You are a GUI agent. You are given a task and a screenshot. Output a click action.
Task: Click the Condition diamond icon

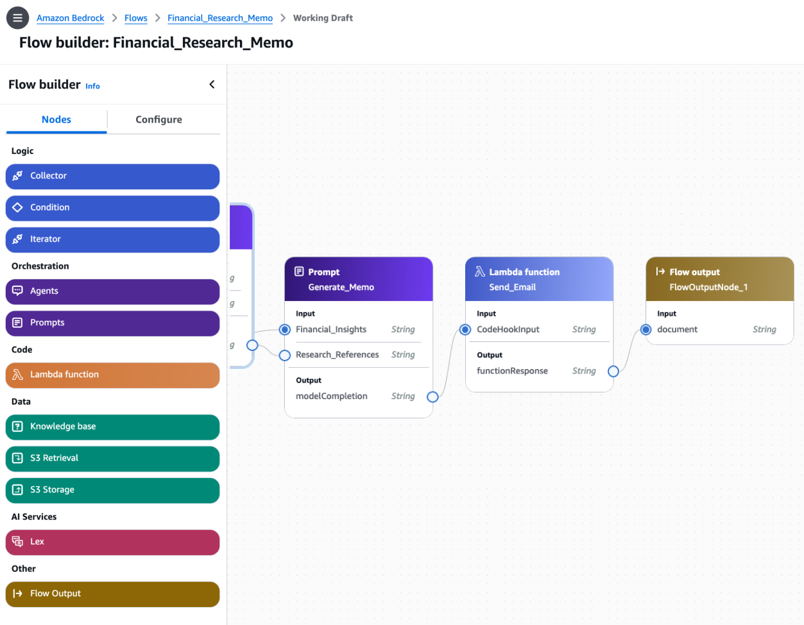(18, 207)
